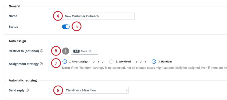Click help icon next to Send reply

point(27,90)
